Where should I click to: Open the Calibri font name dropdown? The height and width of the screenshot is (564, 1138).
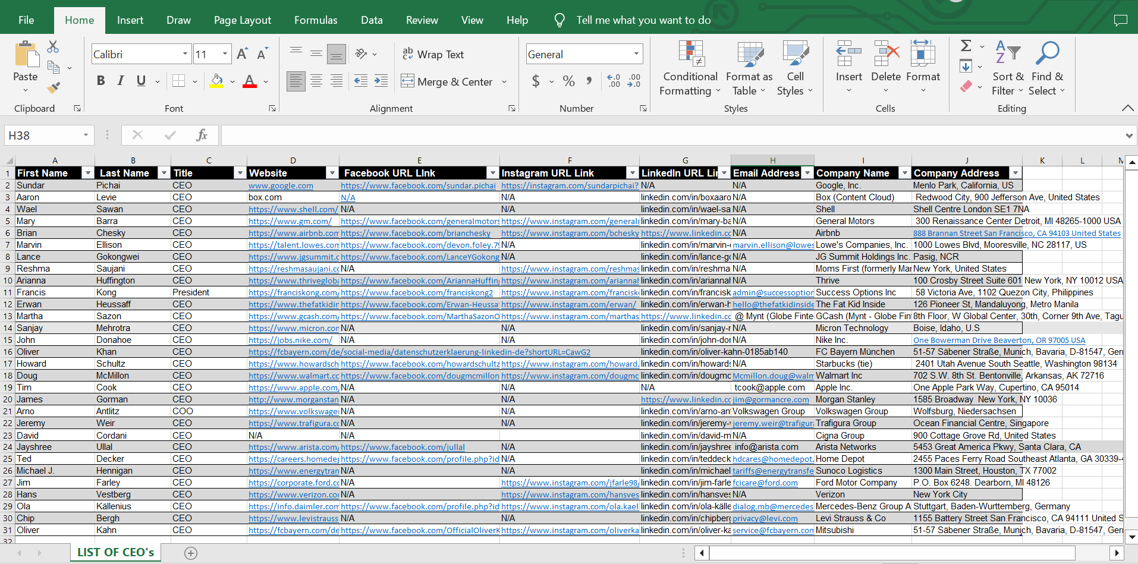coord(185,54)
